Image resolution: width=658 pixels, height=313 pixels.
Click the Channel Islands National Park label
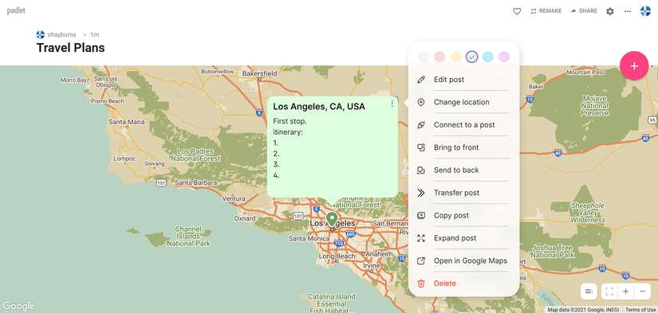pyautogui.click(x=188, y=236)
